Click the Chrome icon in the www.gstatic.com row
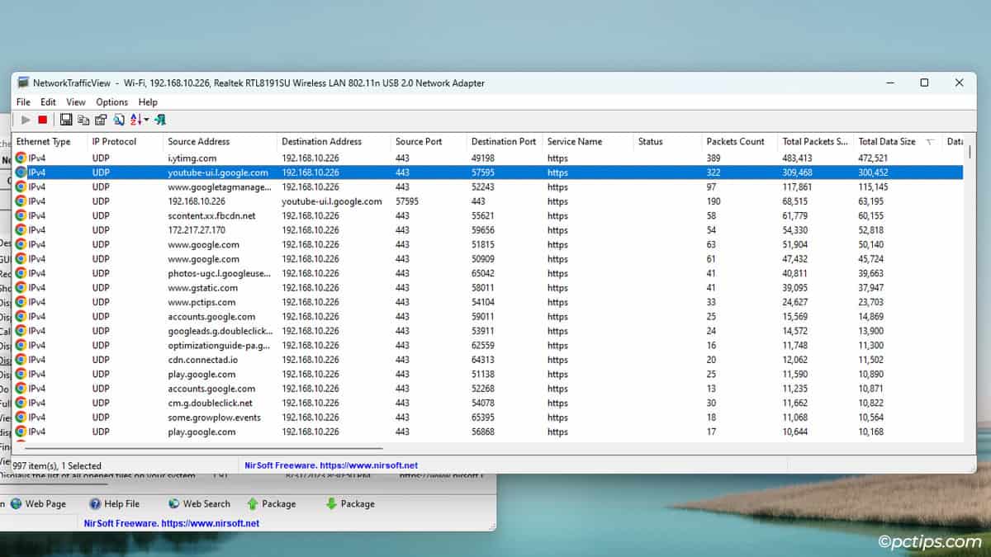 pyautogui.click(x=21, y=288)
